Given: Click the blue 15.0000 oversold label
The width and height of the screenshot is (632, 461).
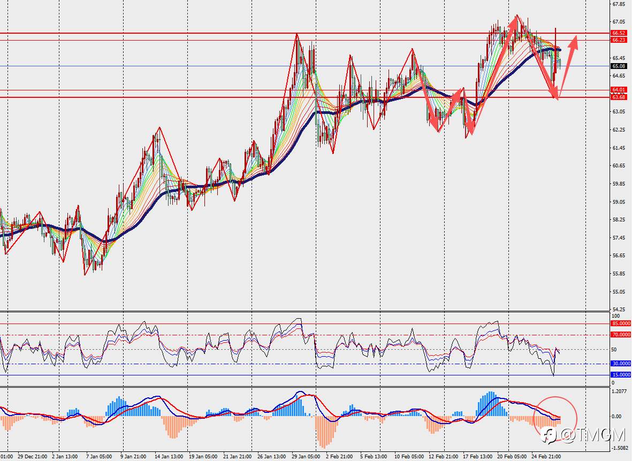Looking at the screenshot, I should pyautogui.click(x=621, y=375).
